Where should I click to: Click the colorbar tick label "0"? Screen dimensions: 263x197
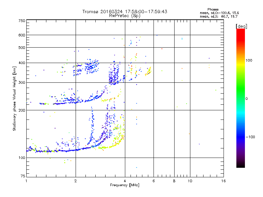tap(247, 99)
